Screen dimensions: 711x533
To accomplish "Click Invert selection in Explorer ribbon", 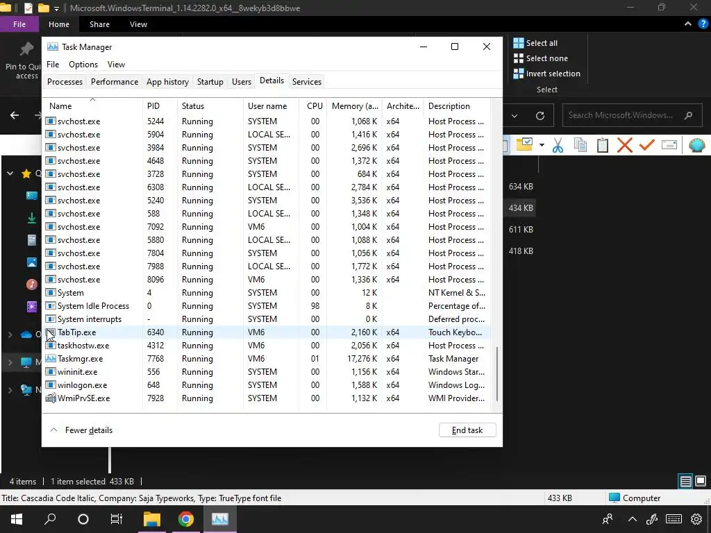I will tap(546, 74).
